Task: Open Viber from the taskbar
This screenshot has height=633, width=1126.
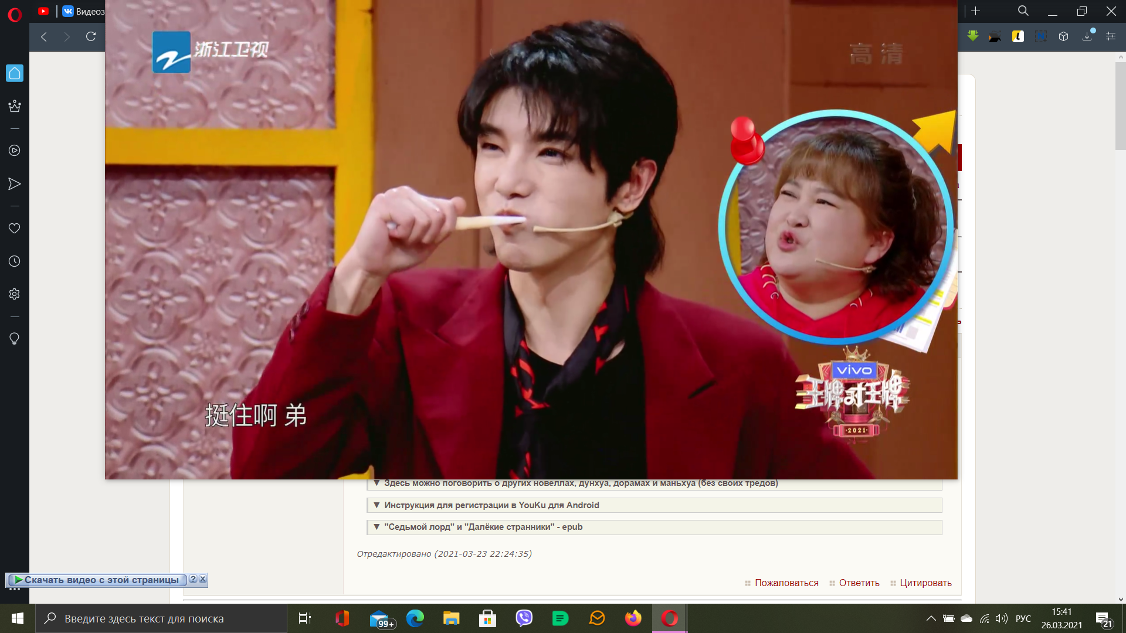Action: (524, 618)
